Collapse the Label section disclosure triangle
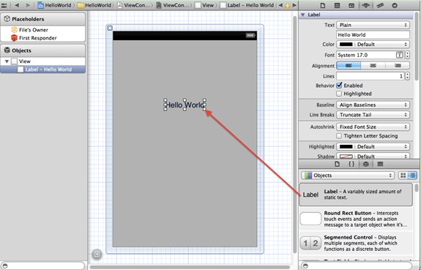The width and height of the screenshot is (421, 270). (x=303, y=15)
